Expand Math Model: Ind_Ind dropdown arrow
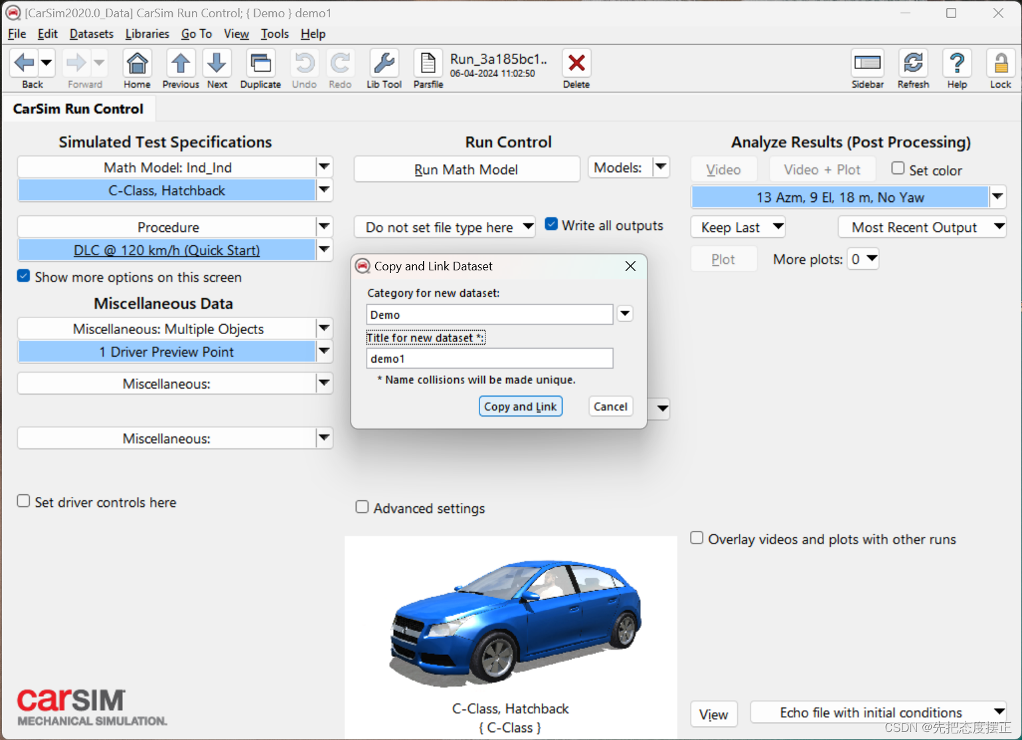 pyautogui.click(x=324, y=167)
